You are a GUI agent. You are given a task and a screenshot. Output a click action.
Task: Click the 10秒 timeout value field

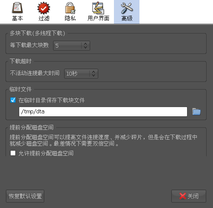(x=77, y=73)
